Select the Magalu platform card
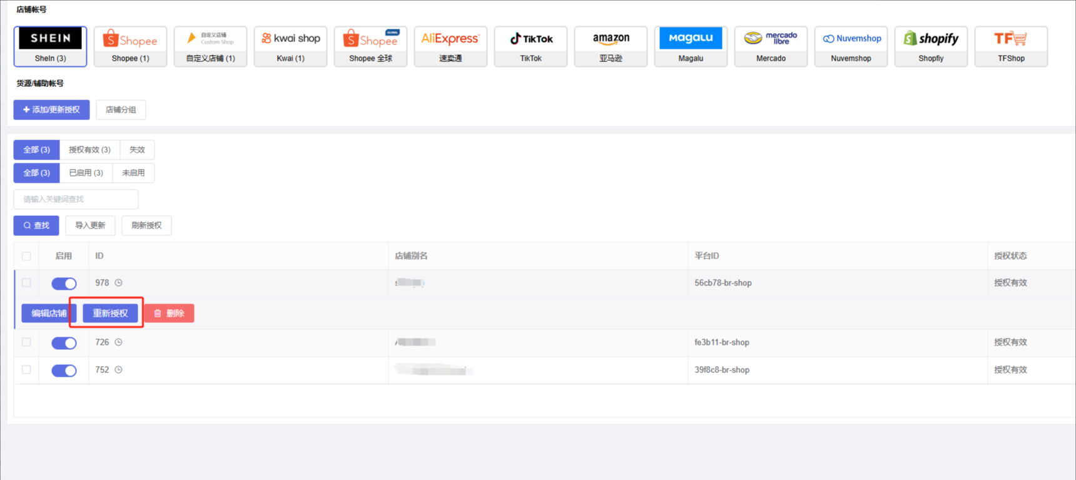The height and width of the screenshot is (480, 1076). 691,46
